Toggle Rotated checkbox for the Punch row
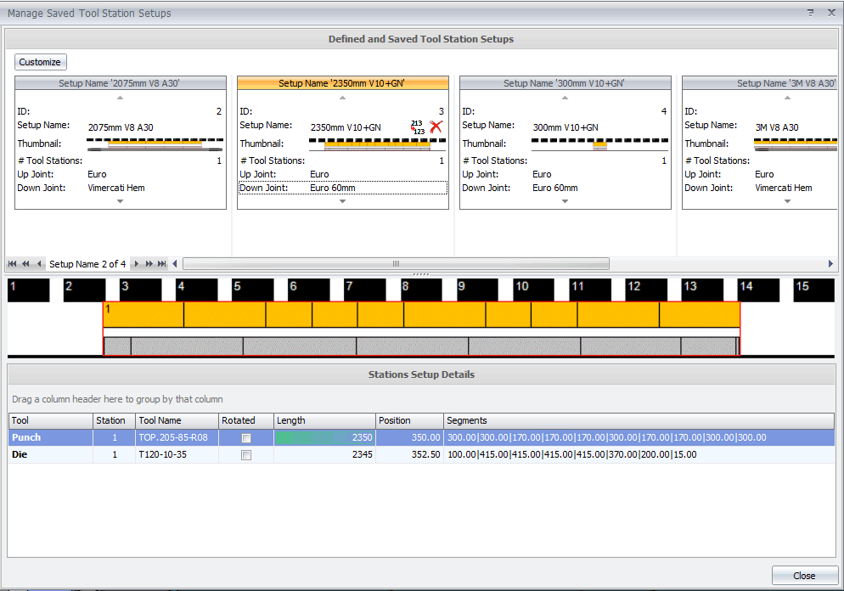The width and height of the screenshot is (844, 591). pos(246,438)
